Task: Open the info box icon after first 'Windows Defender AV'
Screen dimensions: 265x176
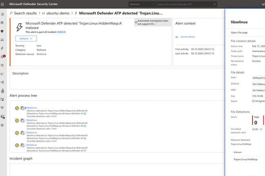Action: pos(85,113)
